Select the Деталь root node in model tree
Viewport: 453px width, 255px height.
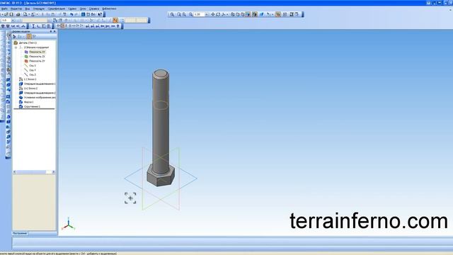(28, 42)
